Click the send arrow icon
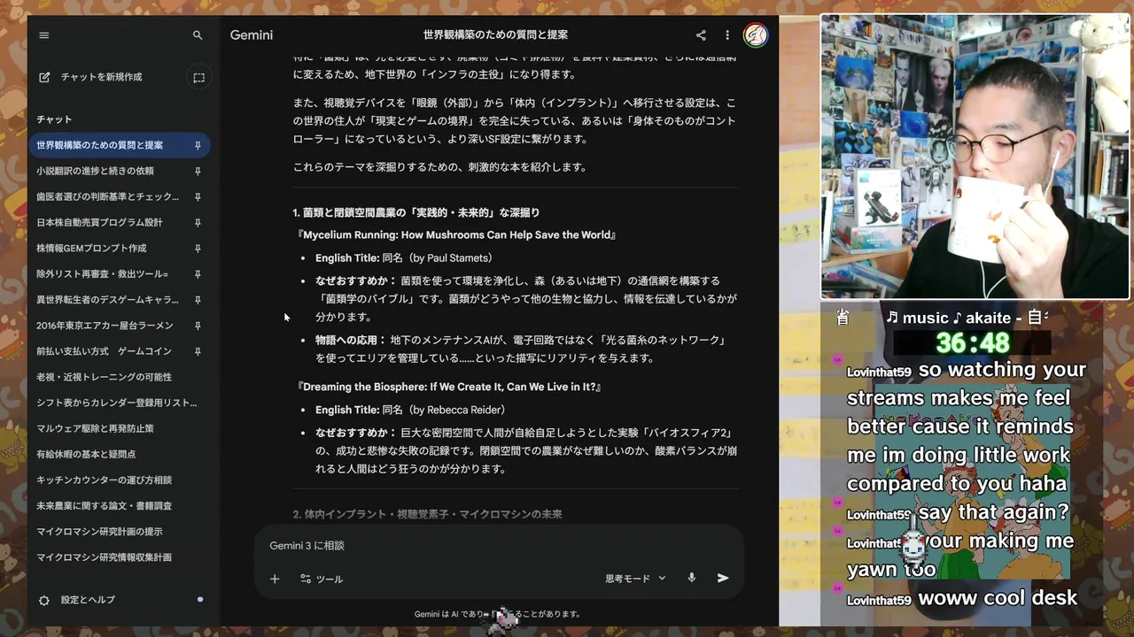The width and height of the screenshot is (1134, 637). click(x=723, y=579)
